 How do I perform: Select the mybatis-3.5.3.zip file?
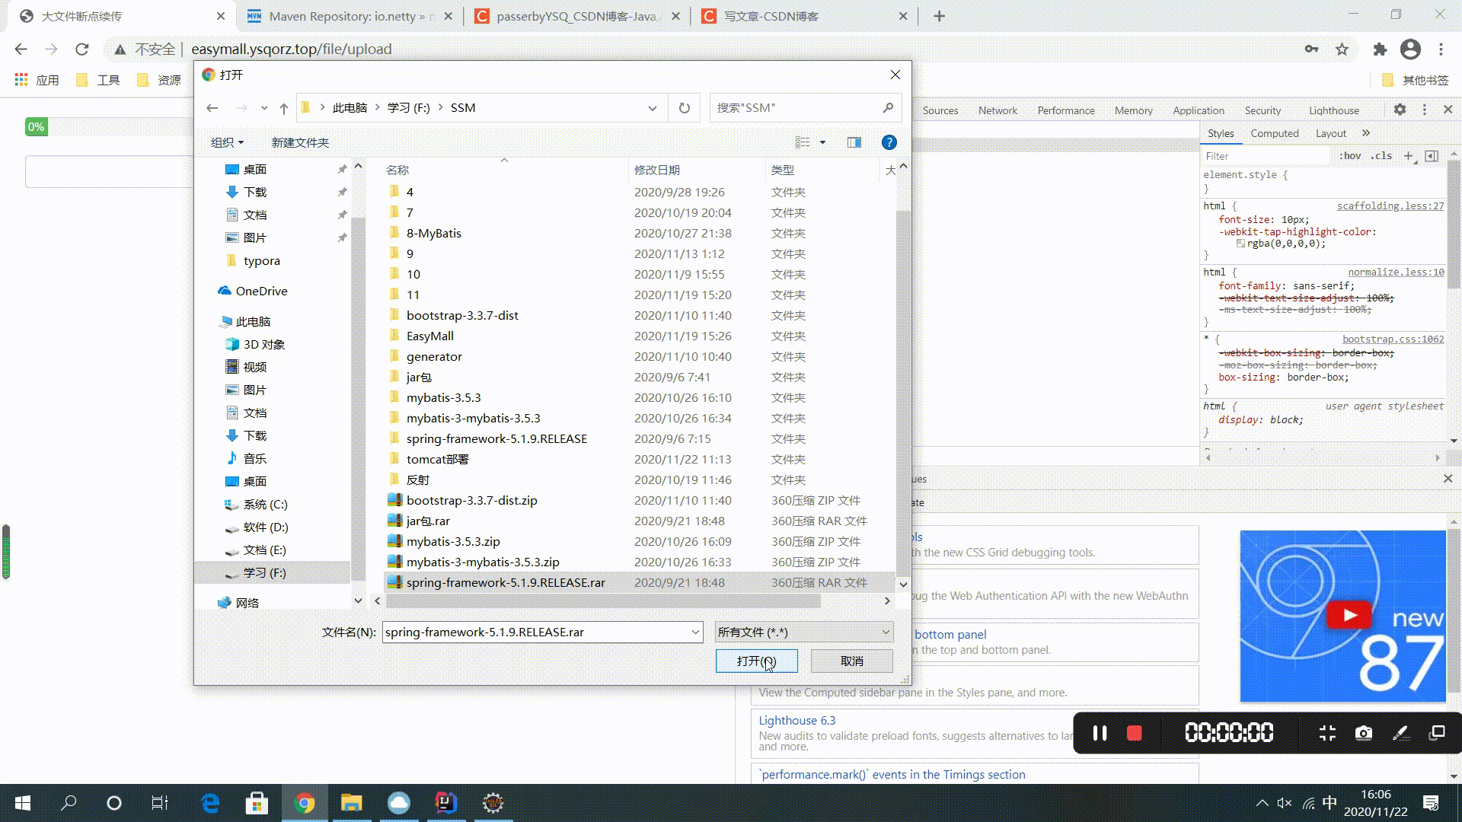(453, 541)
